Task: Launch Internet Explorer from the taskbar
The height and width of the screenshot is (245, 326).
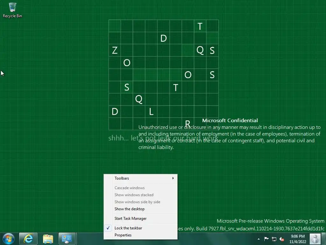Action: (x=28, y=239)
